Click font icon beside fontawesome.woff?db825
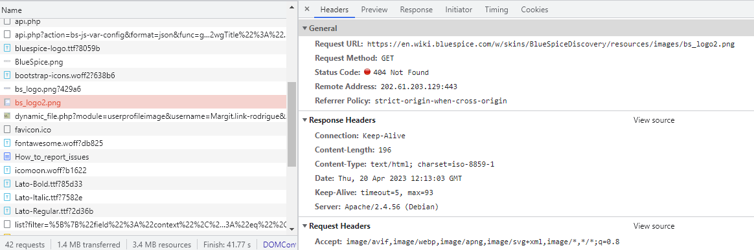Screen dimensions: 754x250 point(7,143)
